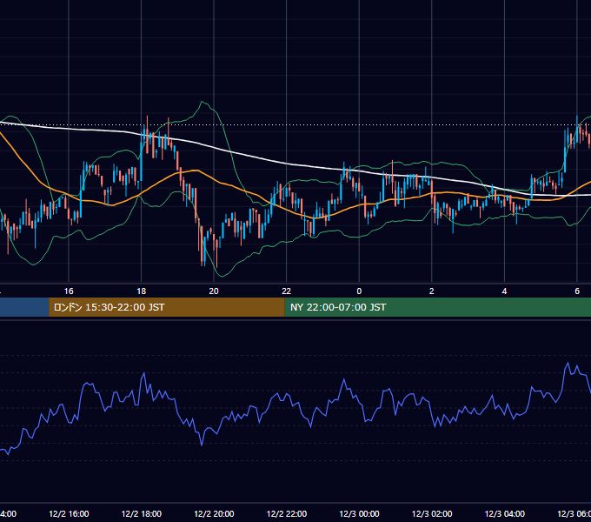This screenshot has width=591, height=522.
Task: Click the 12/3 04:00 date label
Action: (505, 513)
